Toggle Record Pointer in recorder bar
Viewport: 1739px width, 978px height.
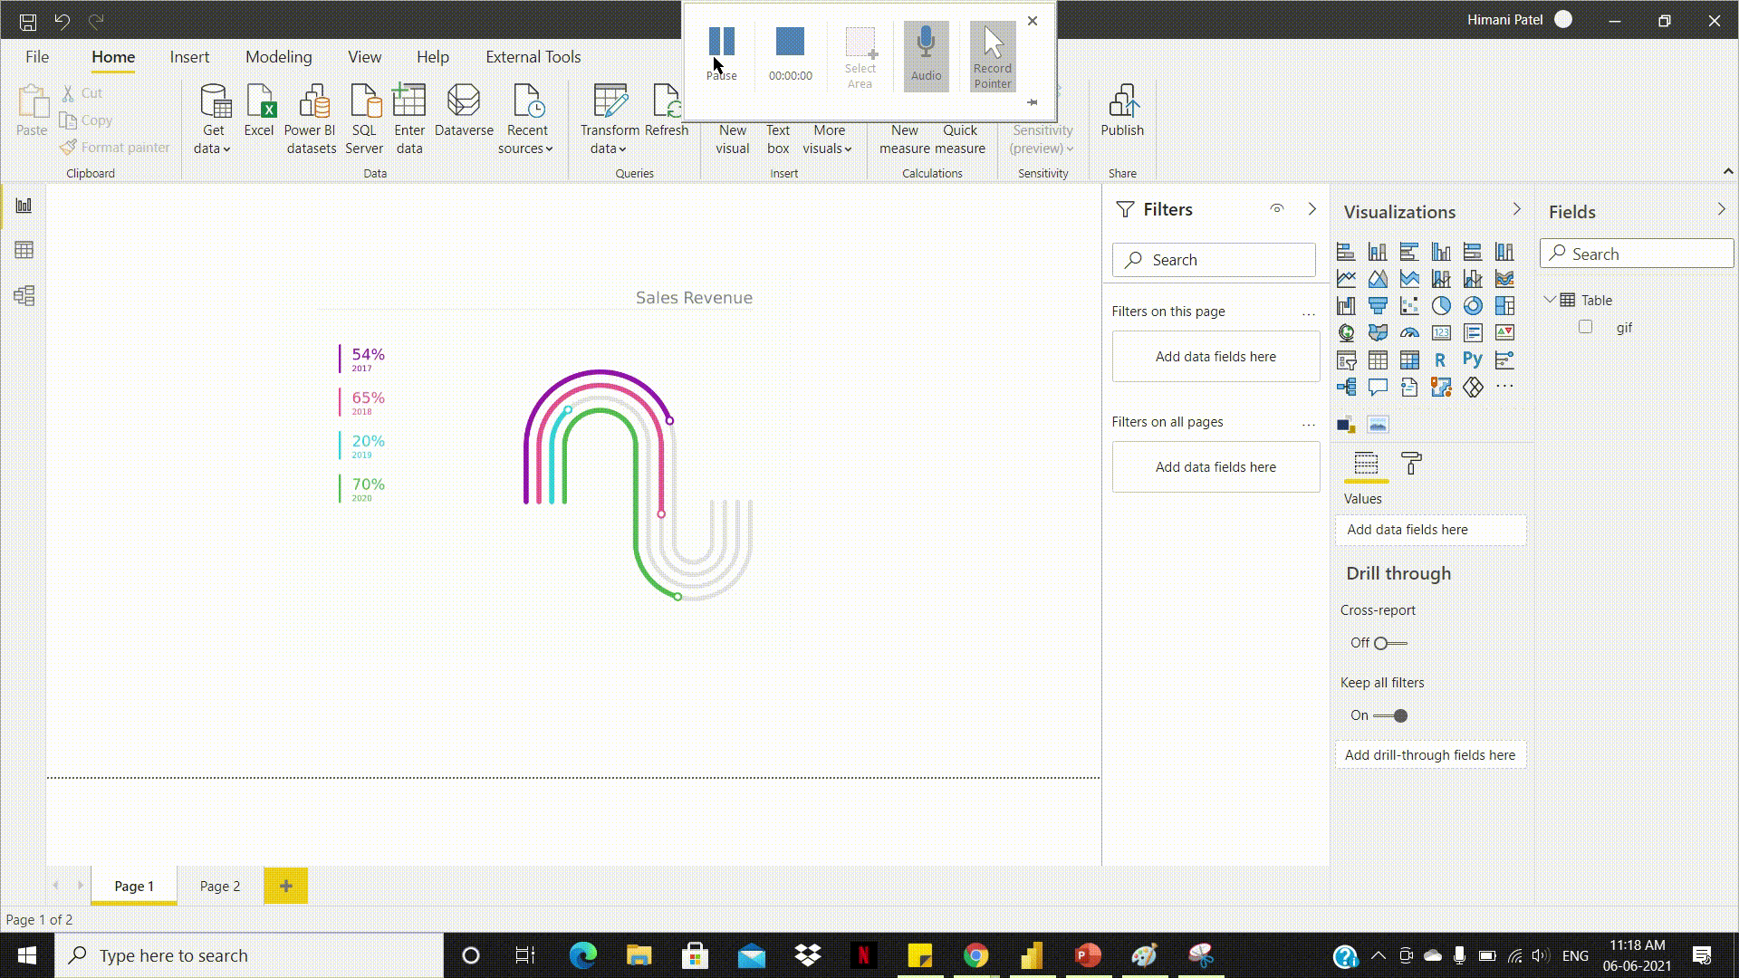coord(993,55)
